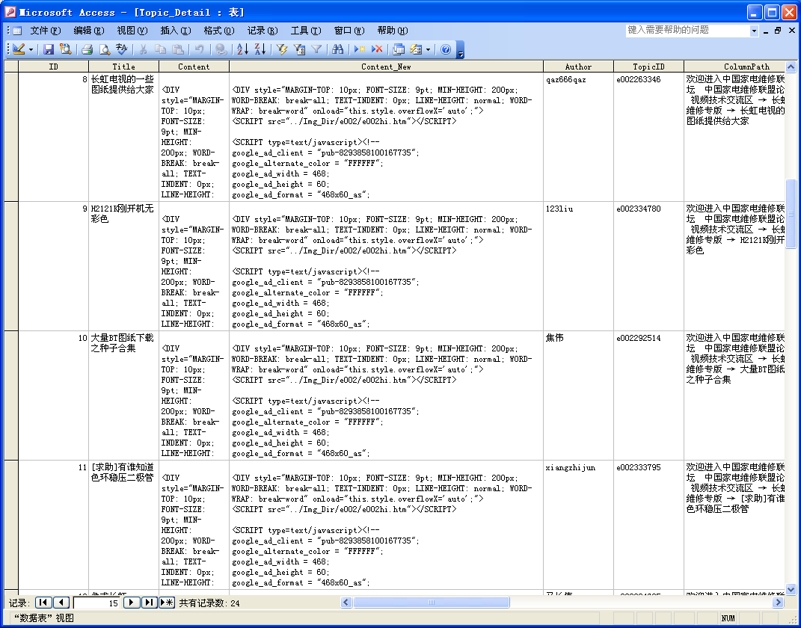This screenshot has height=628, width=801.
Task: Open the help search box dropdown
Action: 754,31
